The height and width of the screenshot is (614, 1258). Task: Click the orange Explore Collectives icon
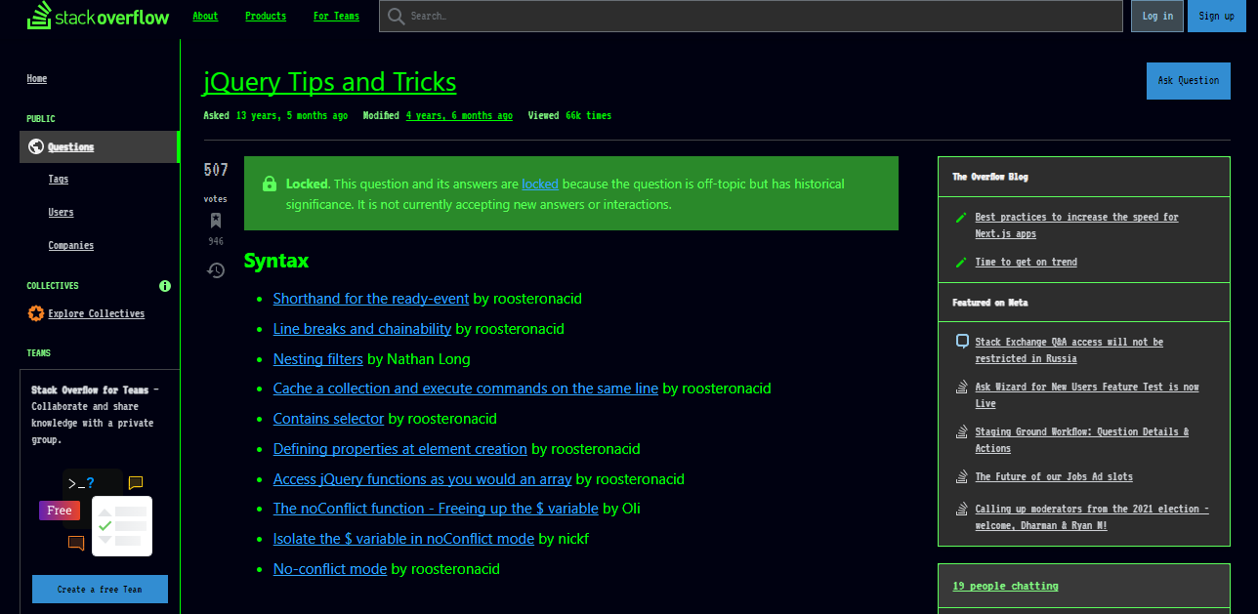[x=36, y=313]
